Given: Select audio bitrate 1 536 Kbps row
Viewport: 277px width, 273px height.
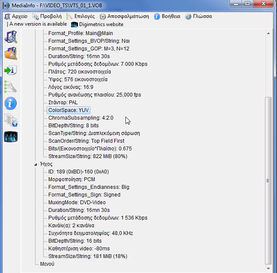Looking at the screenshot, I should click(98, 218).
